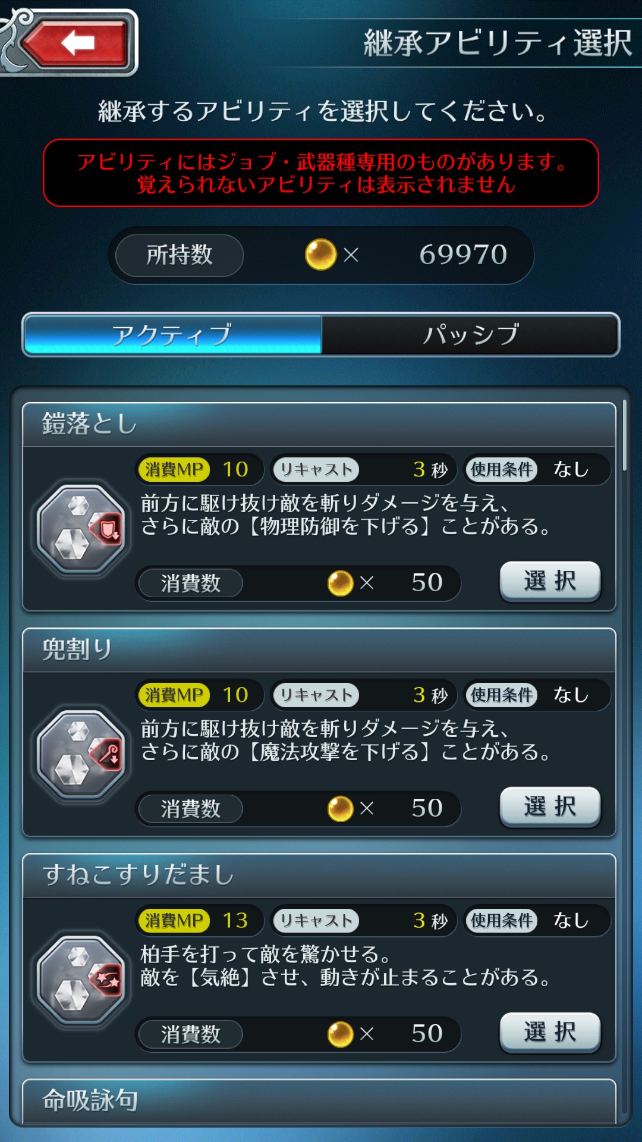Tap the 兜割り title bar
This screenshot has height=1142, width=642.
(x=319, y=650)
